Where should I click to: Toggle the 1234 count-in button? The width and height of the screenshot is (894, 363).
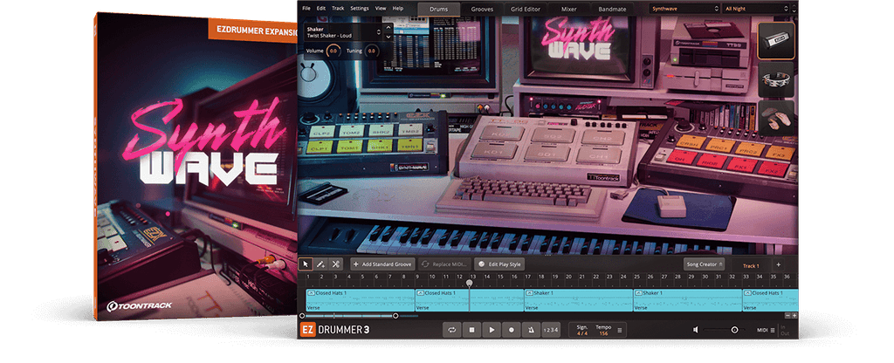[x=551, y=329]
